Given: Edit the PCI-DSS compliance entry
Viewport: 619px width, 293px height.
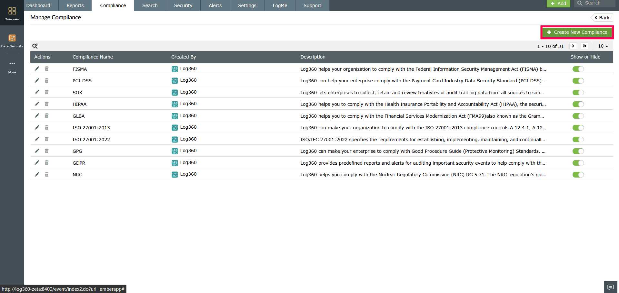Looking at the screenshot, I should 37,80.
